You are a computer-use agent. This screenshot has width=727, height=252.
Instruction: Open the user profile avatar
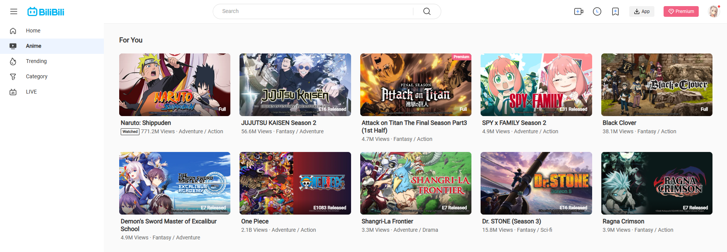[713, 11]
